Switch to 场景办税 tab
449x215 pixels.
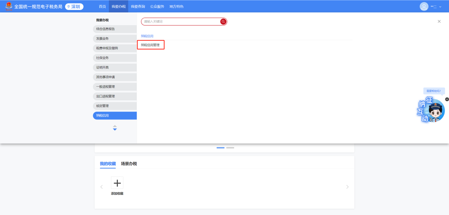coord(129,164)
